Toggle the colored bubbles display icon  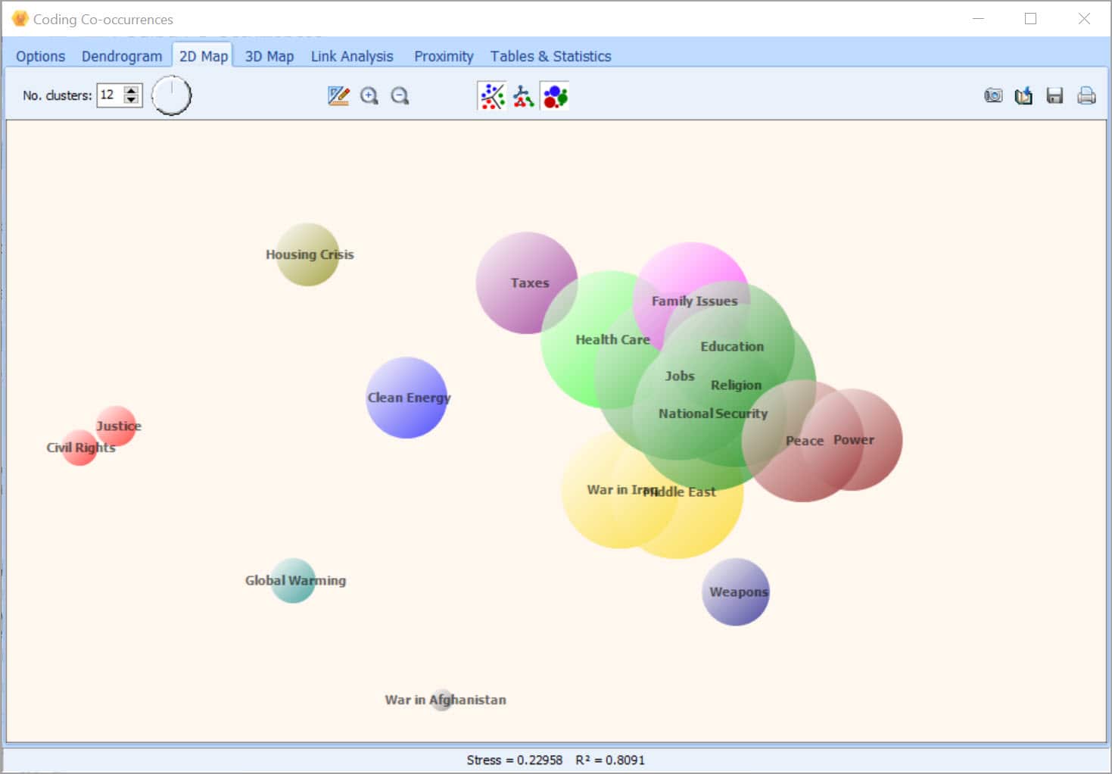coord(555,96)
